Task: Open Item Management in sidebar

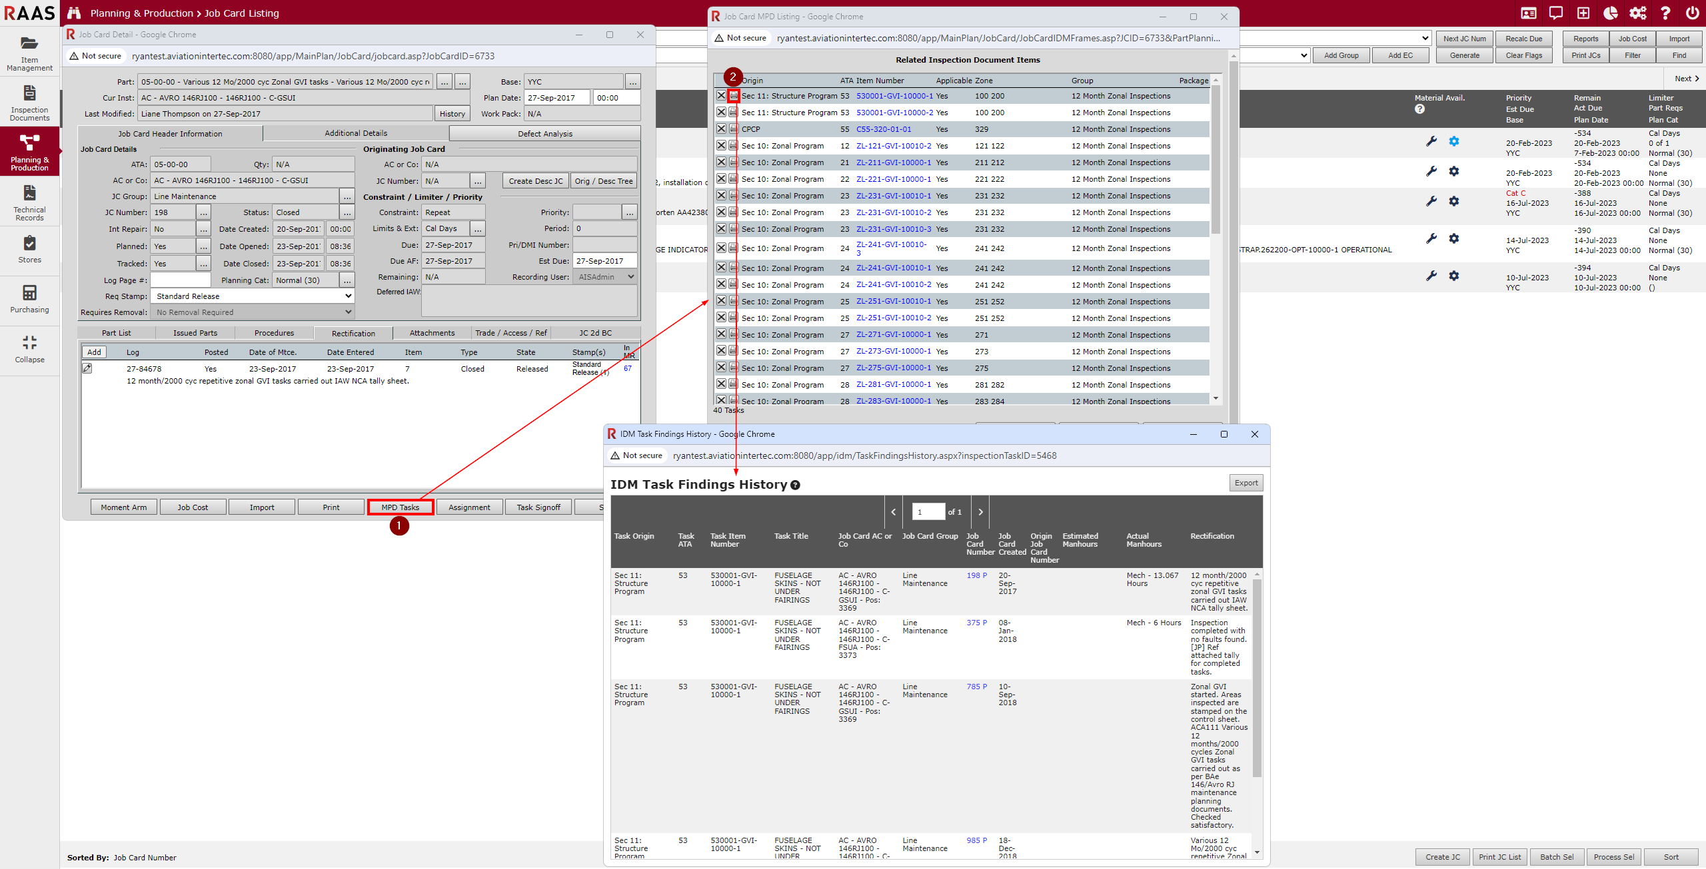Action: point(29,52)
